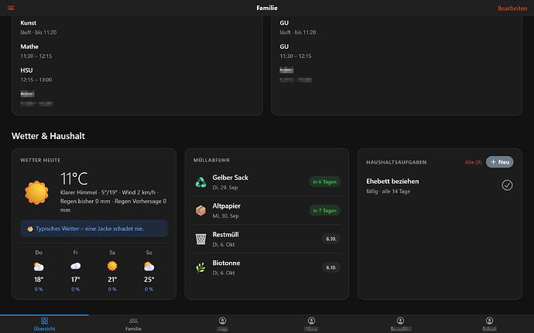Click the MÜLLABFUHR card header

(211, 160)
